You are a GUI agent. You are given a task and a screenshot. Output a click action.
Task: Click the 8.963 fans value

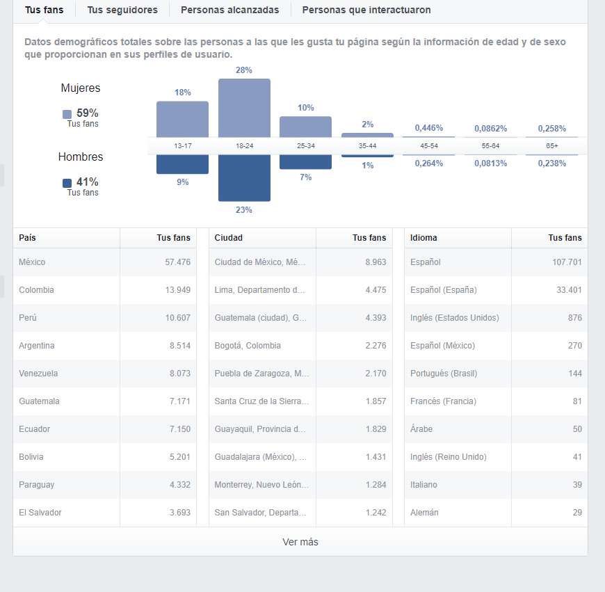pos(376,262)
